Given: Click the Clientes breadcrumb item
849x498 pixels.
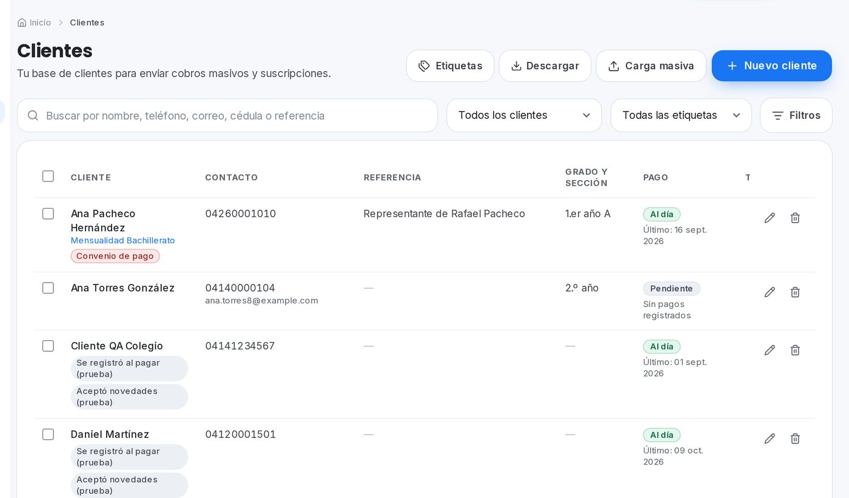Looking at the screenshot, I should pos(87,22).
